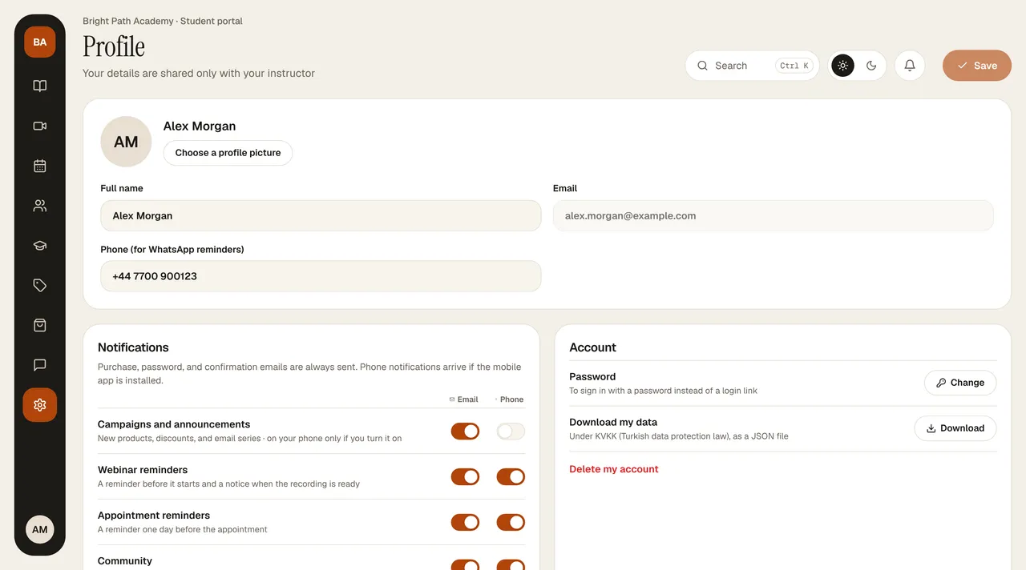Turn off Webinar reminders phone toggle
This screenshot has width=1026, height=570.
511,477
